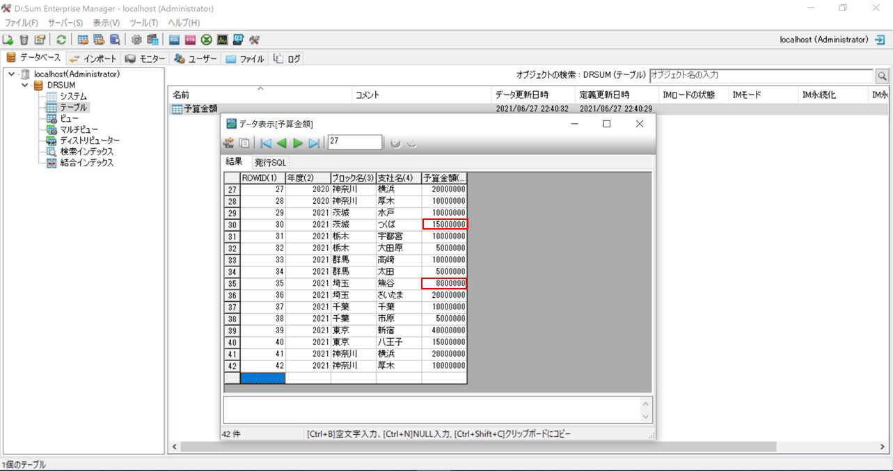Click the pink VTB toolbar icon

190,40
